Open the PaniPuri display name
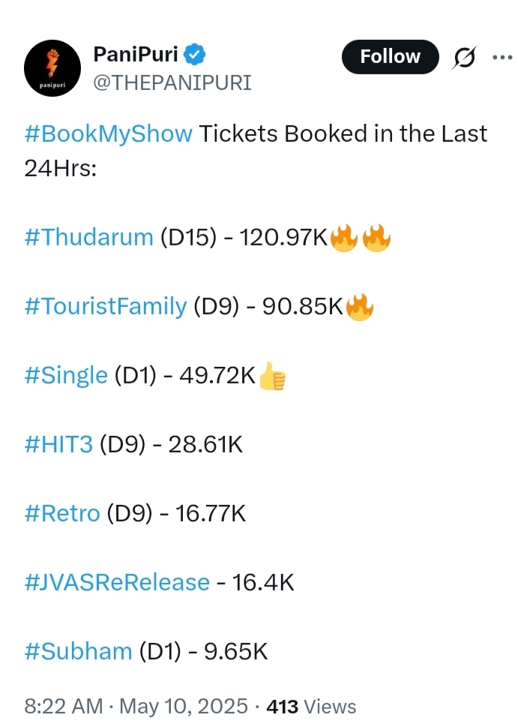This screenshot has width=518, height=724. [x=136, y=55]
